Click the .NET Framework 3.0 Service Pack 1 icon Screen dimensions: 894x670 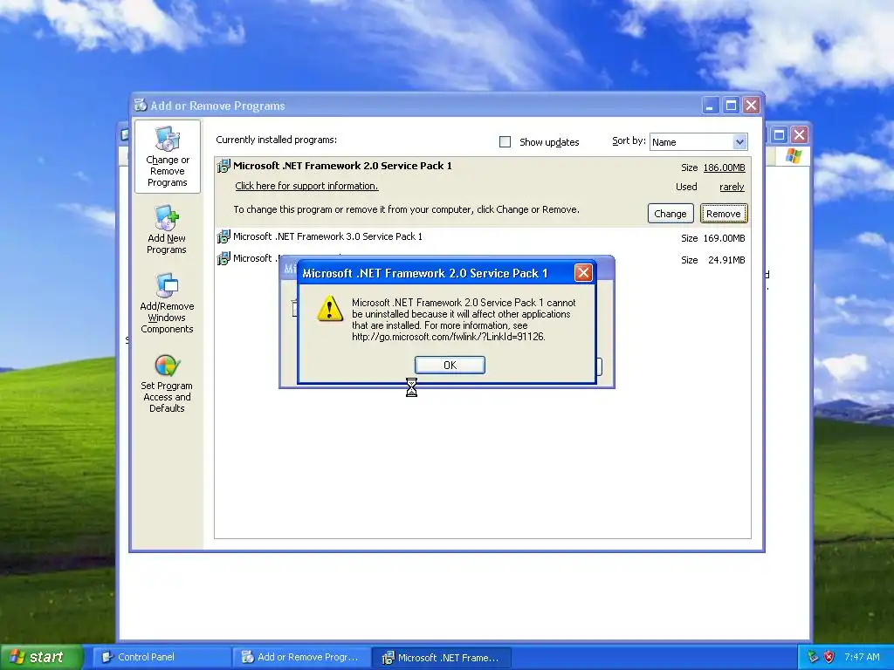(x=223, y=236)
